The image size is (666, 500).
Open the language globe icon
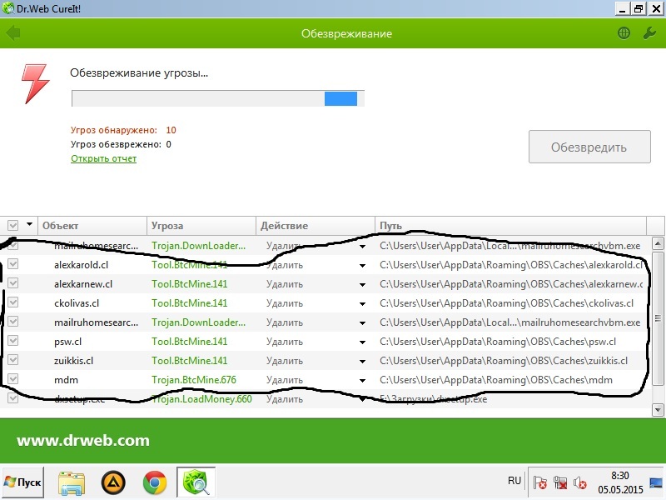click(x=624, y=33)
